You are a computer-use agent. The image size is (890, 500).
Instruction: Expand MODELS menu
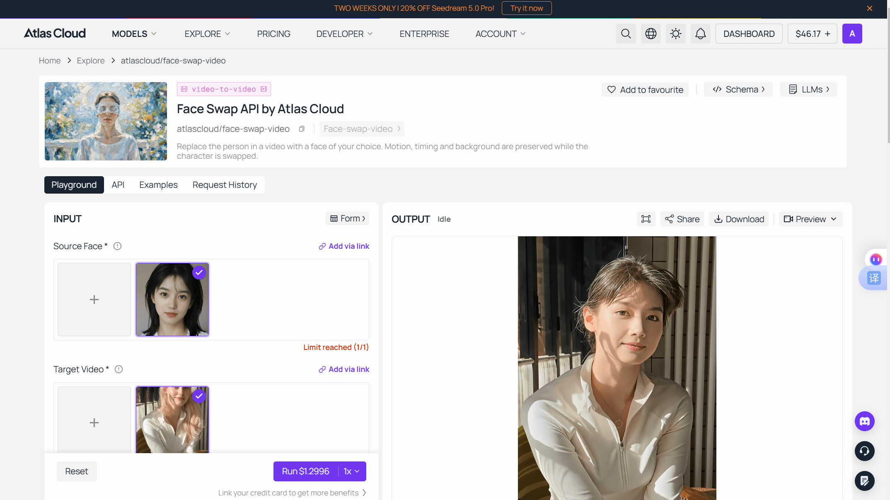pos(134,34)
